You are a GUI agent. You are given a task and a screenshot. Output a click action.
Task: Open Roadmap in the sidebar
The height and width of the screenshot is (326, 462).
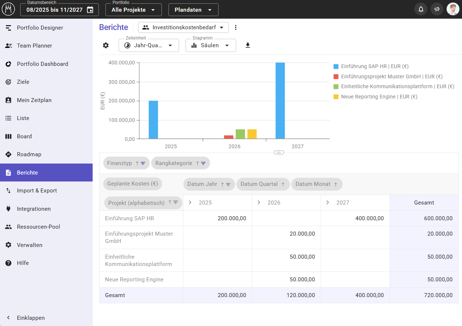click(x=29, y=154)
